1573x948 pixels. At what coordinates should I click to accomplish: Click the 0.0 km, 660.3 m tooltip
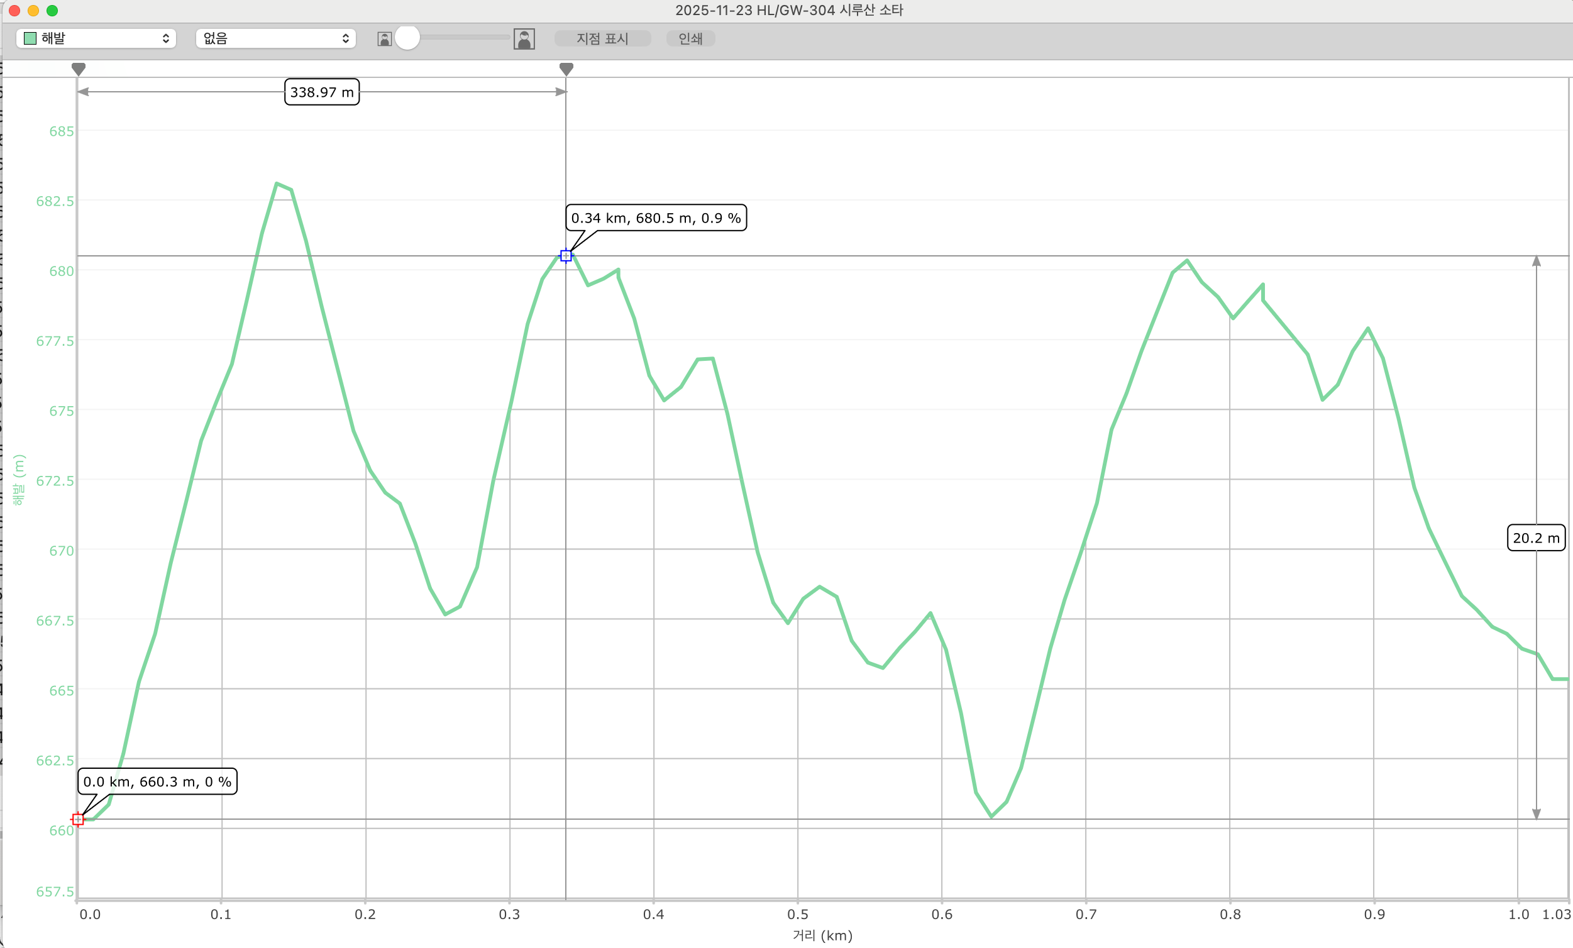tap(157, 781)
